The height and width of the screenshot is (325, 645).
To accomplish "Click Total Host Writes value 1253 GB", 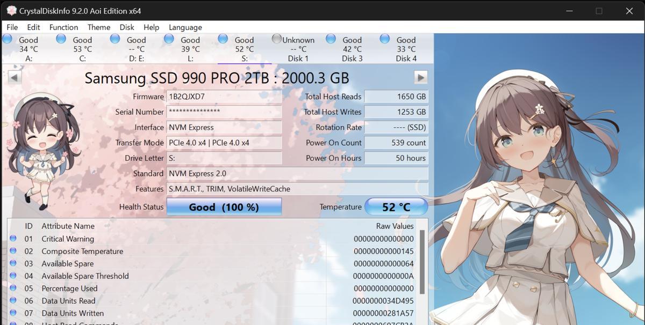I will 397,112.
